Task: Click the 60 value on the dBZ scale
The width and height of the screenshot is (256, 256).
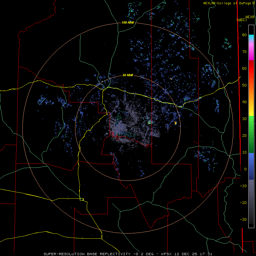Action: coord(244,68)
